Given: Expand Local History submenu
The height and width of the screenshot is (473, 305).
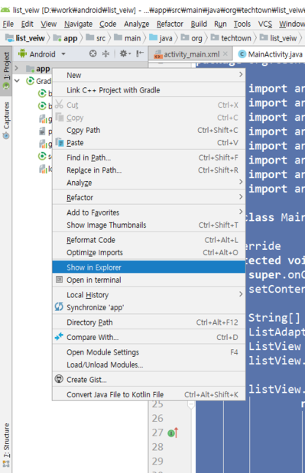Looking at the screenshot, I should (x=148, y=295).
